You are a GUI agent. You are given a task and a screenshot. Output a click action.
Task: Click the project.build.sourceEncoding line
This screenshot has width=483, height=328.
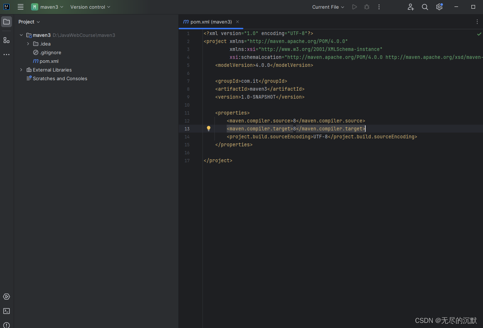click(322, 137)
